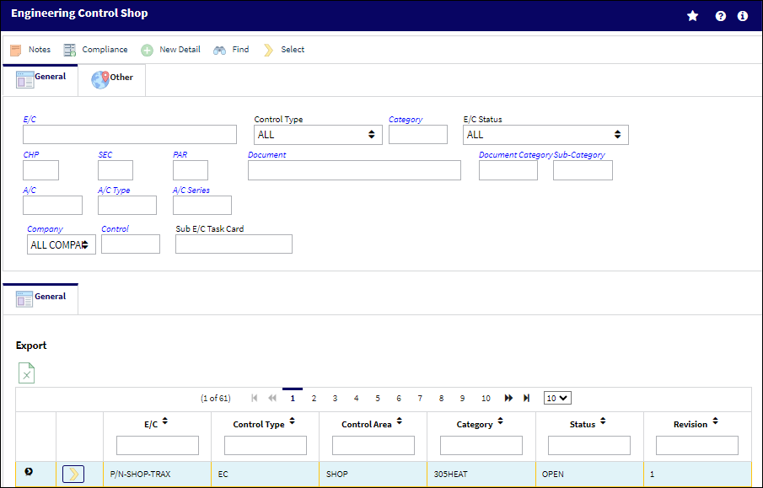Go to results page 5
This screenshot has height=488, width=763.
point(378,398)
